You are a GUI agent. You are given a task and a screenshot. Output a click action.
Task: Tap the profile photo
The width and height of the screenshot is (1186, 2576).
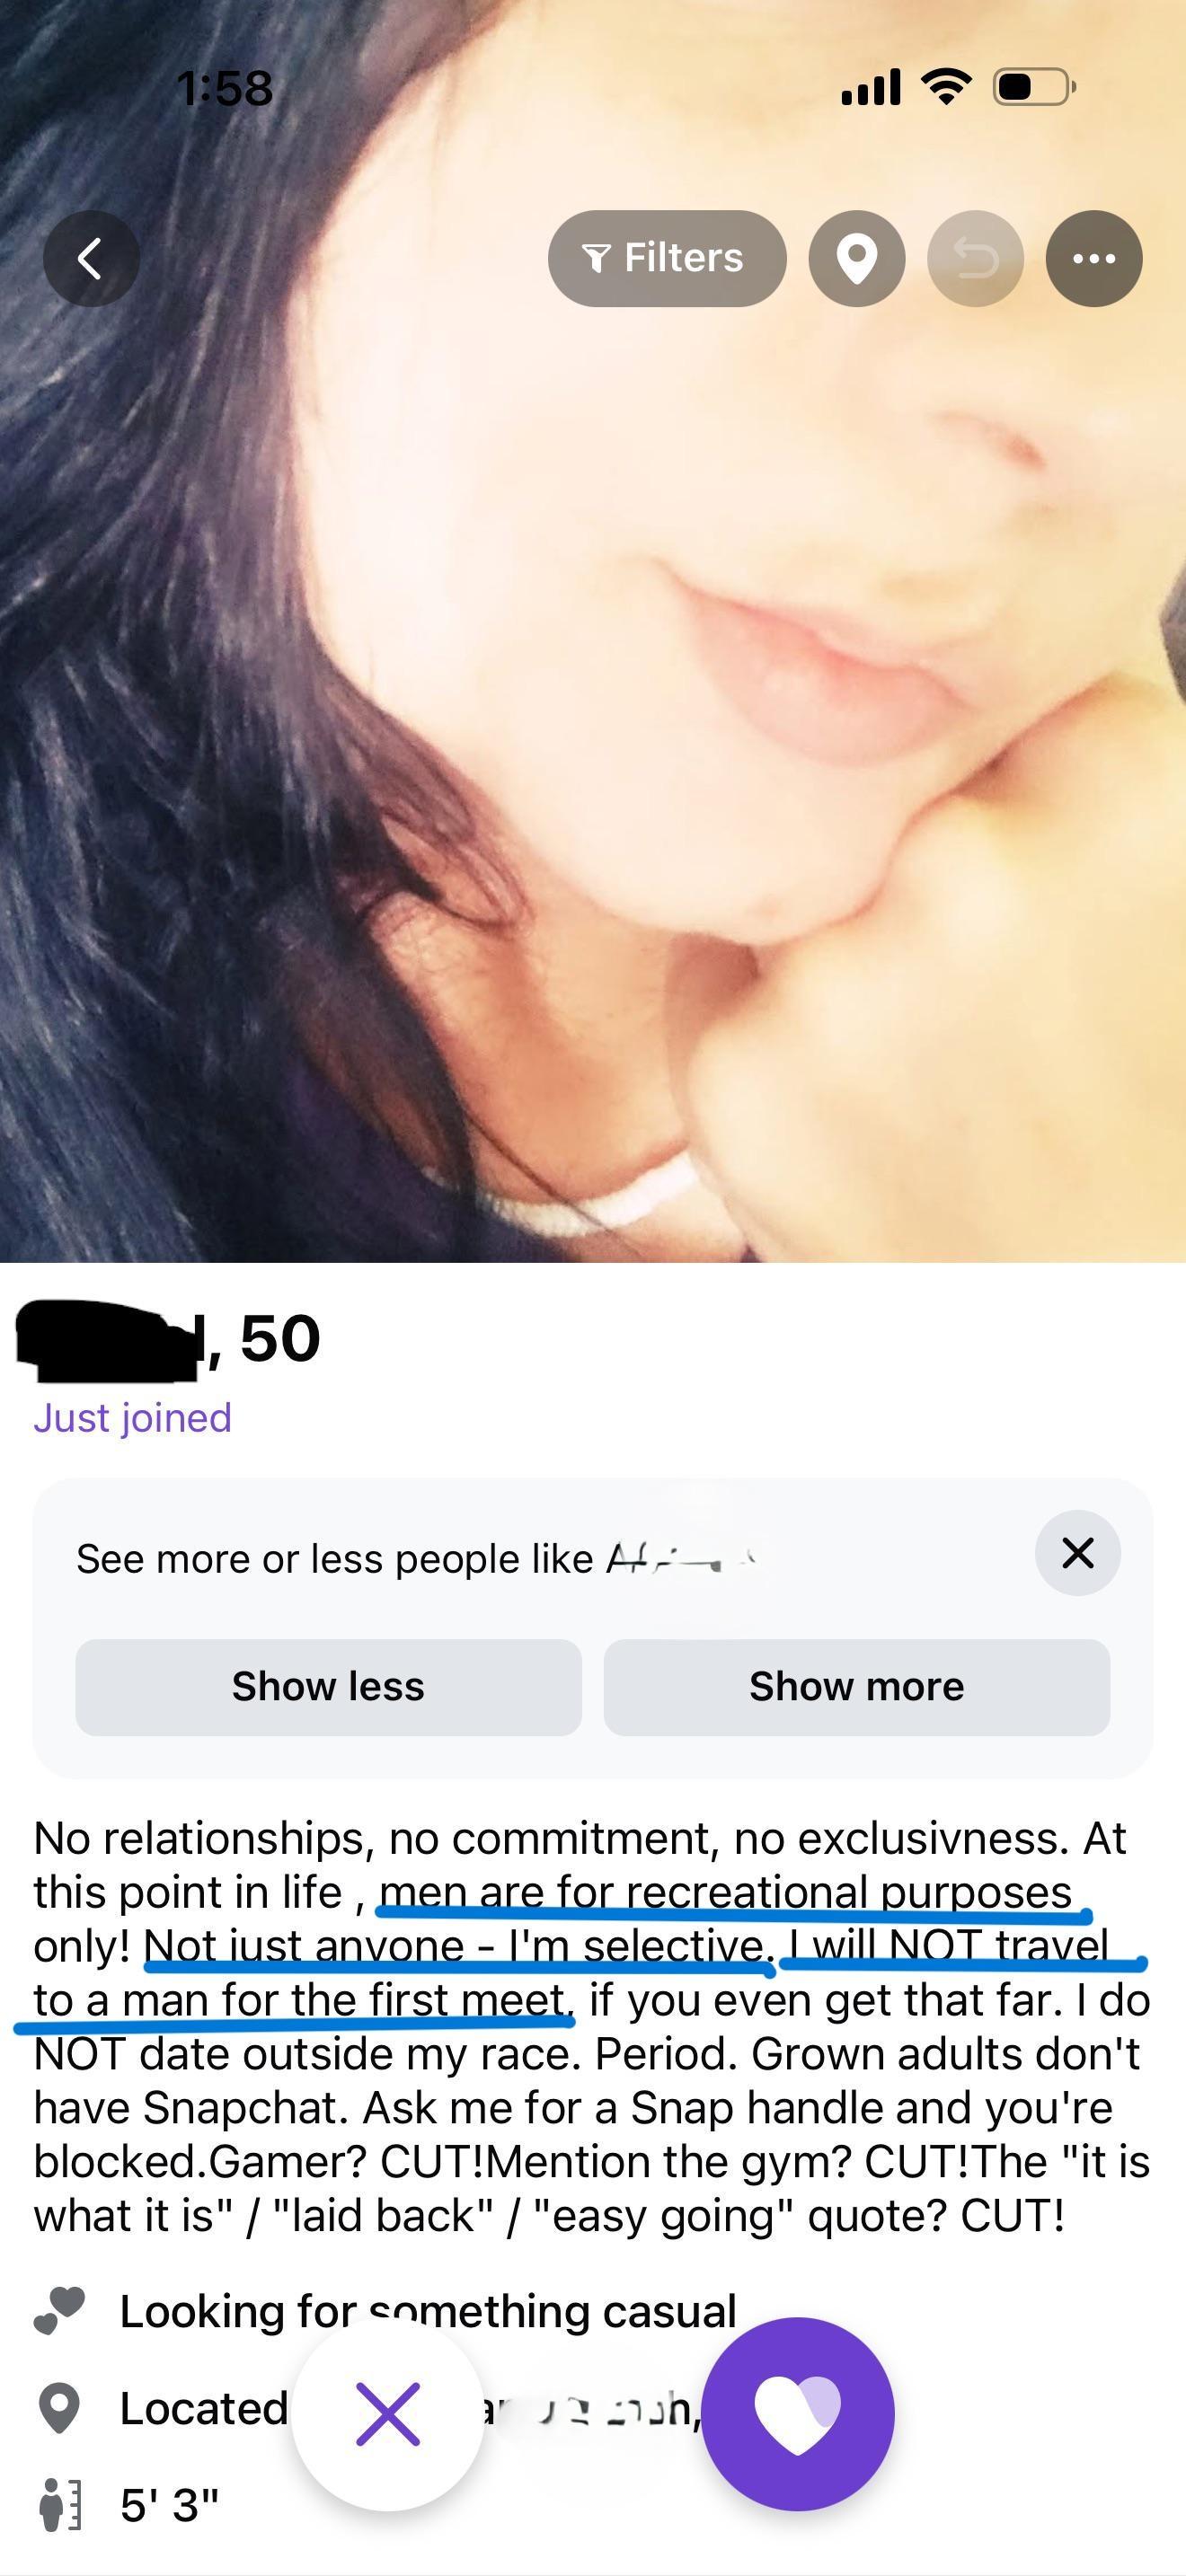(593, 700)
